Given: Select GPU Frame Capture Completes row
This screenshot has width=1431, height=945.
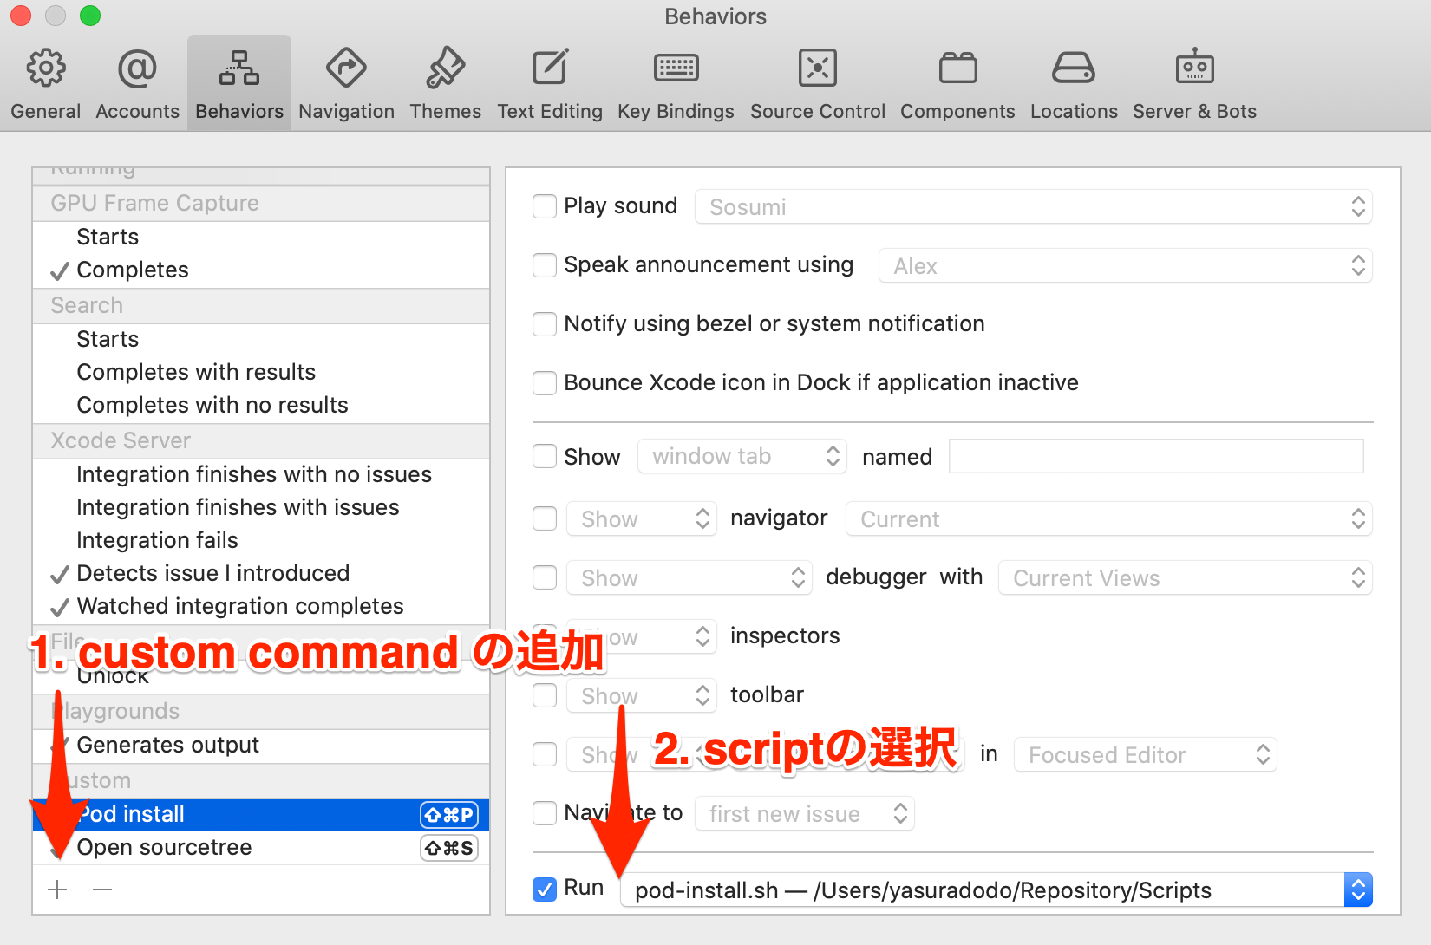Looking at the screenshot, I should [x=261, y=270].
